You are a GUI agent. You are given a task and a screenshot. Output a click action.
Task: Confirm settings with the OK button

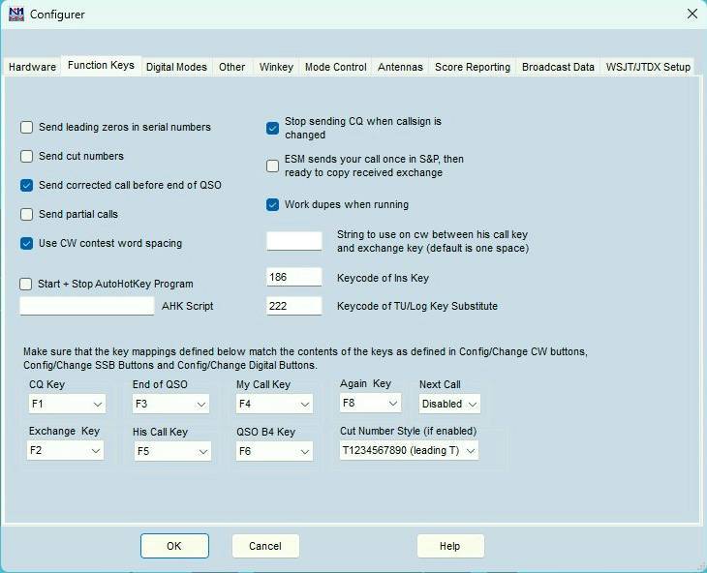(x=174, y=546)
